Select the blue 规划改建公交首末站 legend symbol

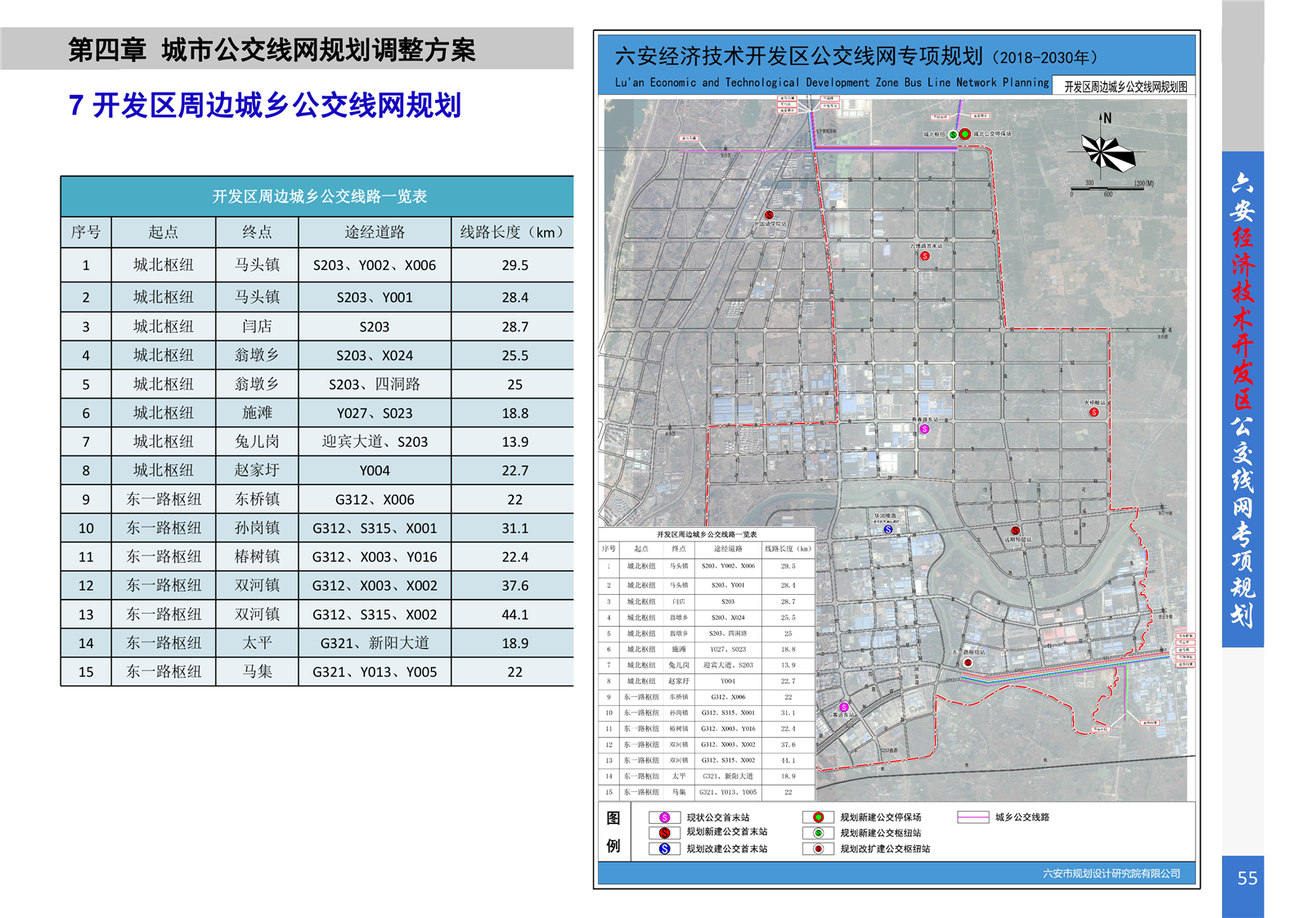[665, 848]
